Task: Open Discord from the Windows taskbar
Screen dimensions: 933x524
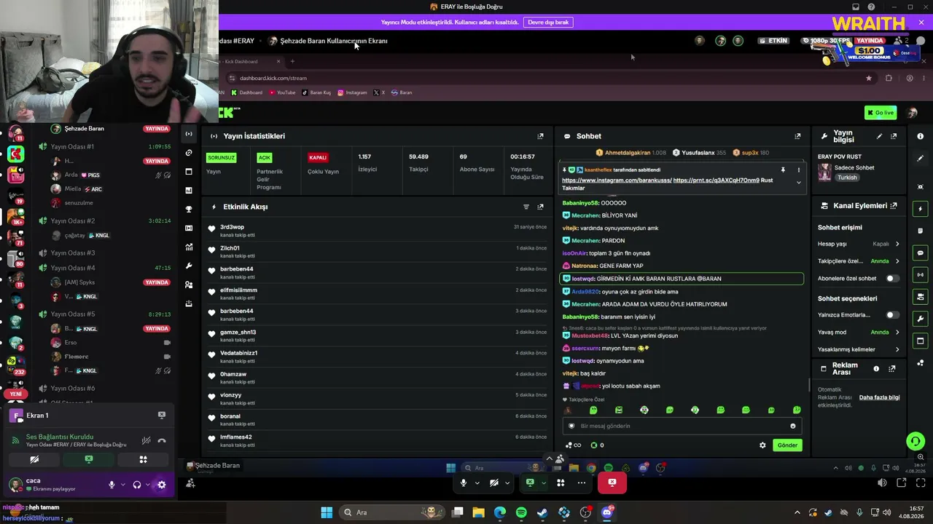Action: pyautogui.click(x=607, y=512)
